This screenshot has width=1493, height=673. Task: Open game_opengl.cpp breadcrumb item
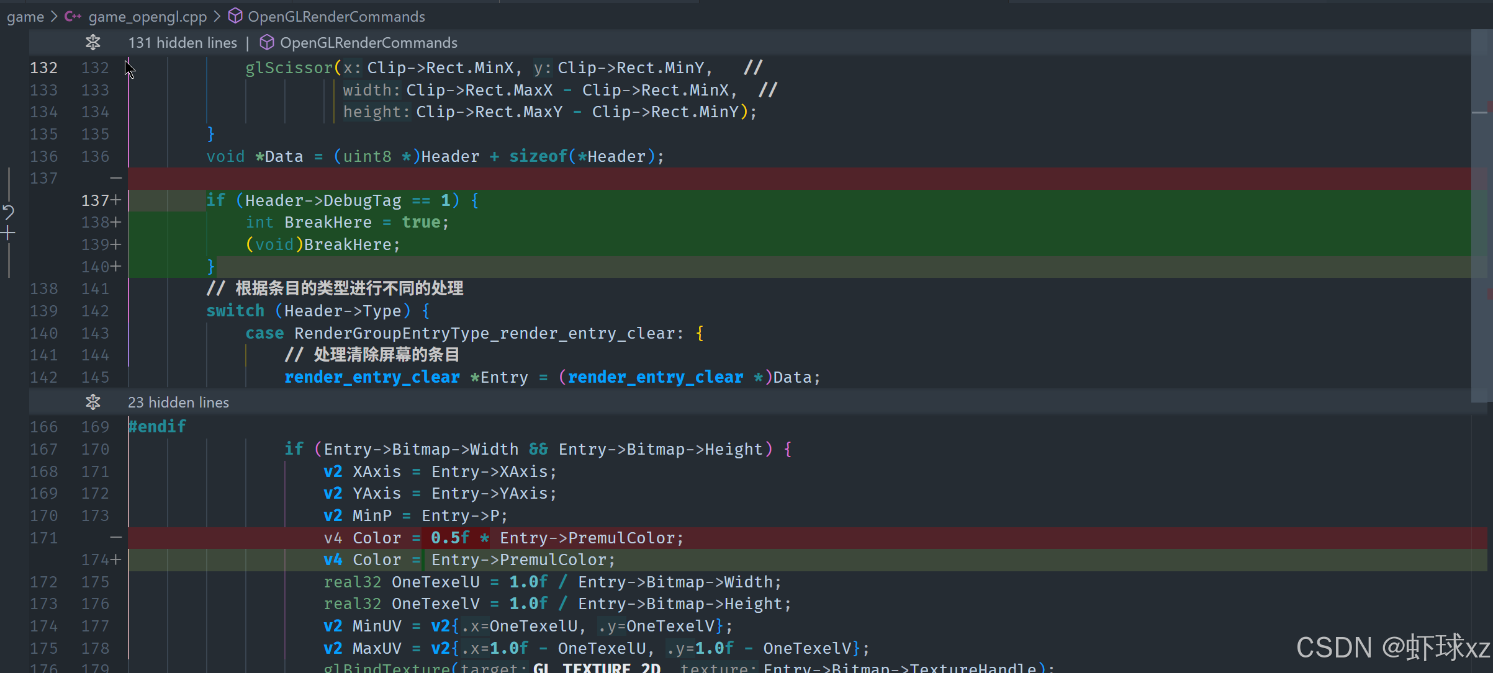pos(147,16)
